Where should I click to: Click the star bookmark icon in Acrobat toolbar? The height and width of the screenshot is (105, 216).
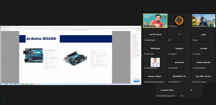pos(3,30)
